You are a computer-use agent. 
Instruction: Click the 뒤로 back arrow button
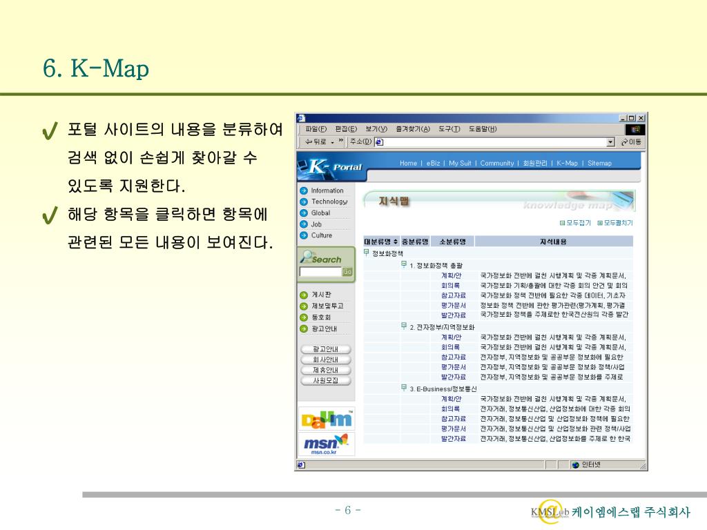tap(316, 141)
